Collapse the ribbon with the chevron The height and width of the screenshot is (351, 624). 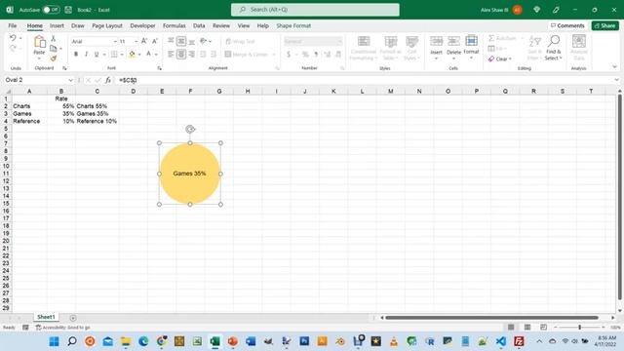615,67
